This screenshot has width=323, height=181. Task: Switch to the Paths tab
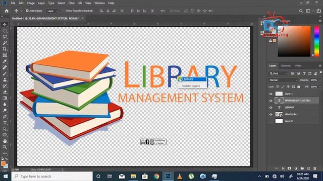[298, 66]
